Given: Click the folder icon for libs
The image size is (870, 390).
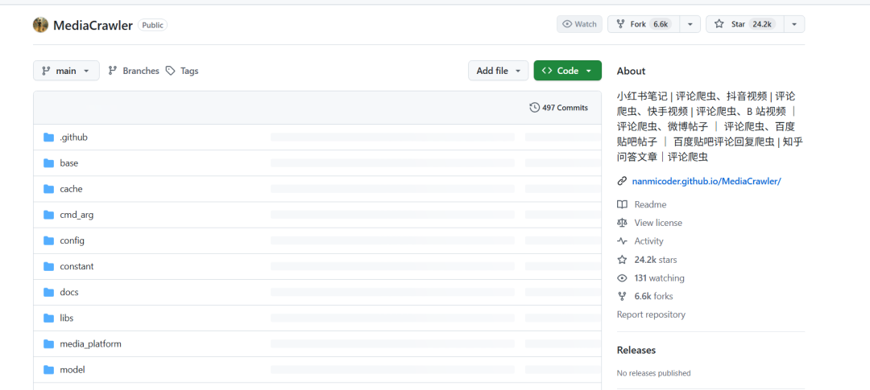Looking at the screenshot, I should tap(49, 318).
